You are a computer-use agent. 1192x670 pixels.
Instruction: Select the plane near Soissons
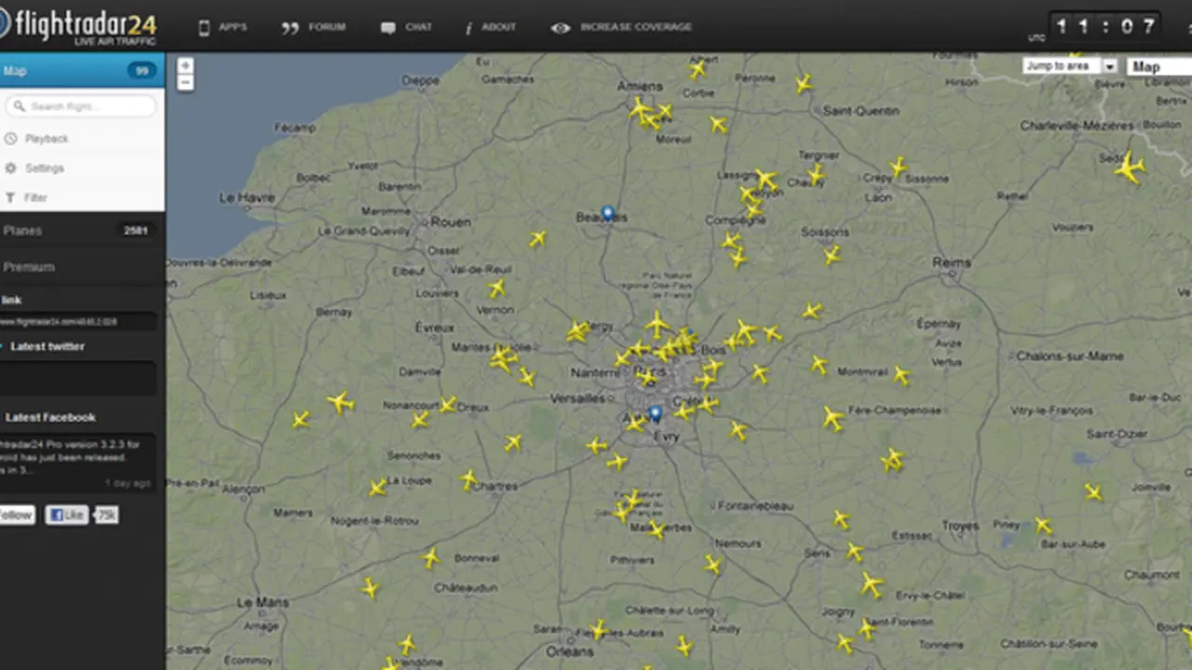[x=832, y=254]
